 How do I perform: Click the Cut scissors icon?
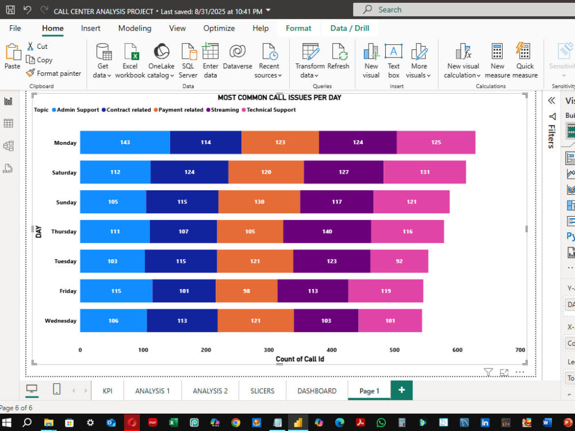[30, 46]
